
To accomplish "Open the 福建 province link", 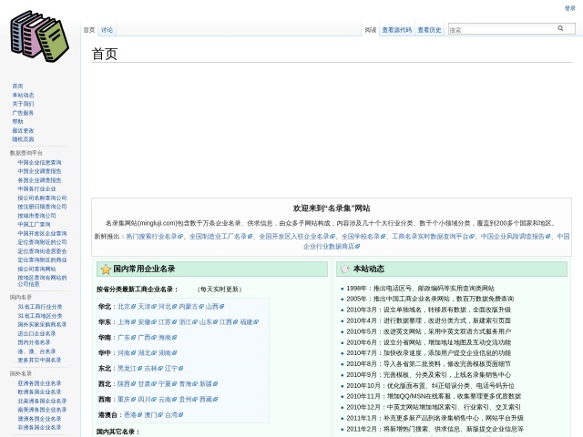I will pyautogui.click(x=249, y=322).
